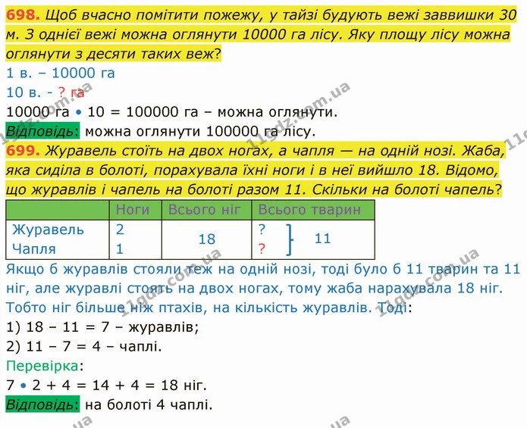This screenshot has width=527, height=428.
Task: Click the blue question mark in Журавель row
Action: [x=262, y=230]
